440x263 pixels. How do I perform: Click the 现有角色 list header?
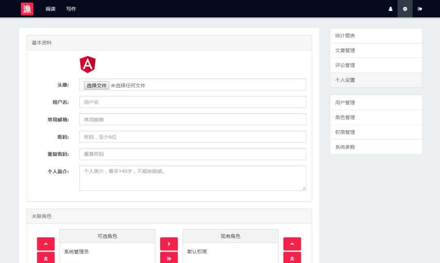pos(230,236)
